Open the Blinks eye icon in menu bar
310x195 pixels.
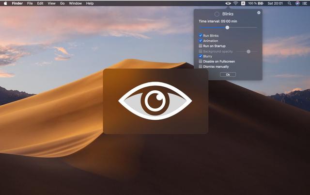tap(228, 3)
